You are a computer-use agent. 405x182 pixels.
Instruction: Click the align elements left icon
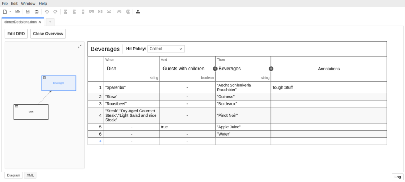(65, 12)
